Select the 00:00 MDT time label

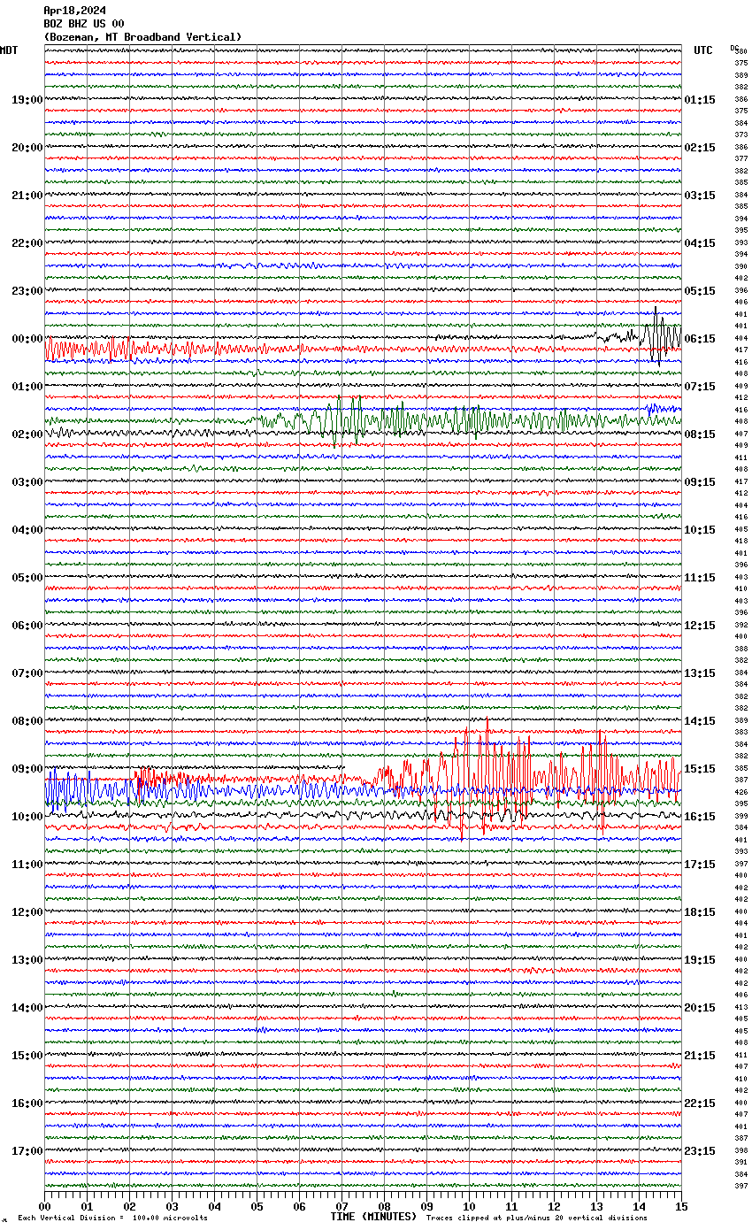(27, 339)
